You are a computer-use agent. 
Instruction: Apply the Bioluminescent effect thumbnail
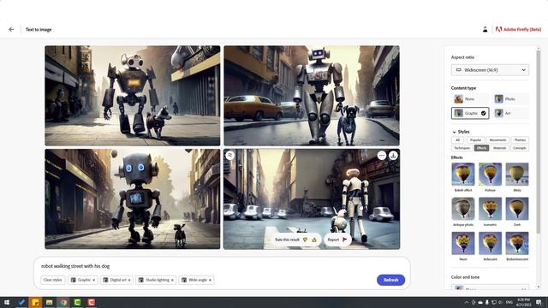tap(517, 243)
